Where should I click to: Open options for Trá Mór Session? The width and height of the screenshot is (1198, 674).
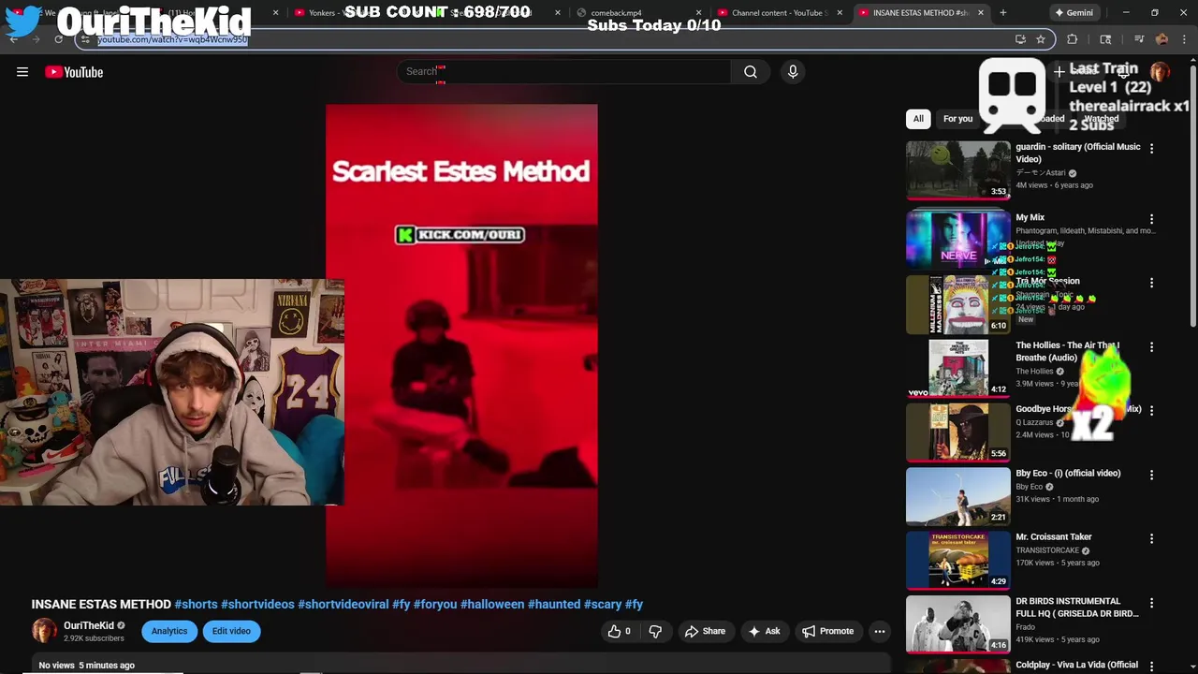1152,283
